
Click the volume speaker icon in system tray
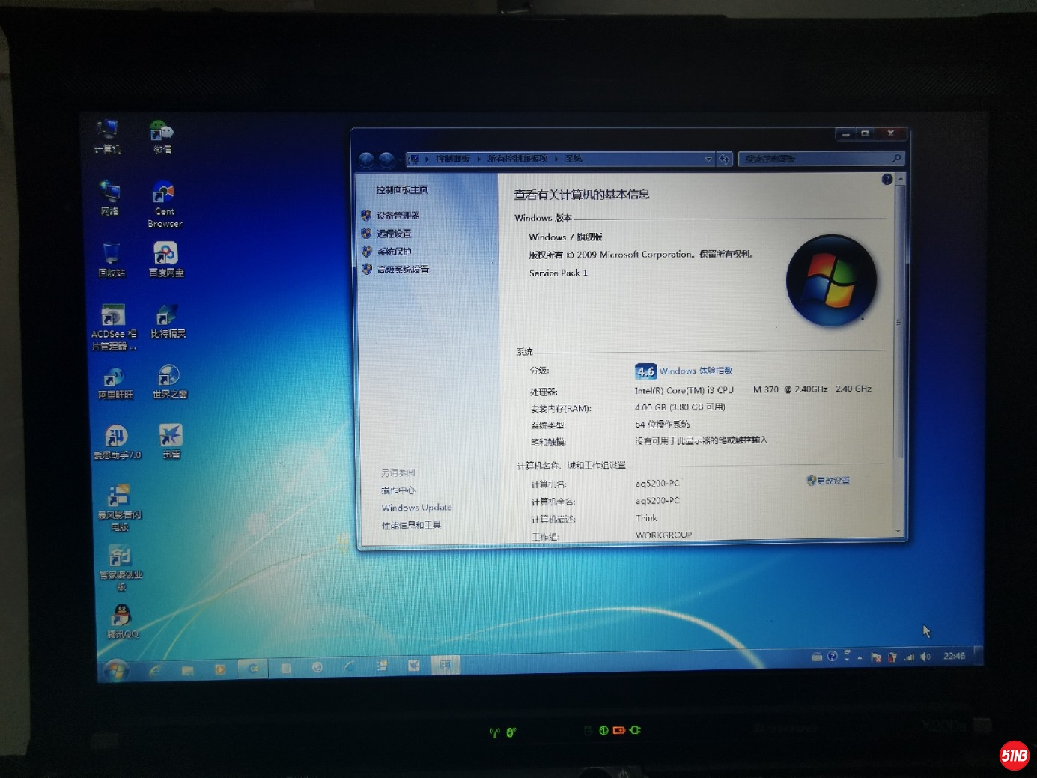[925, 657]
